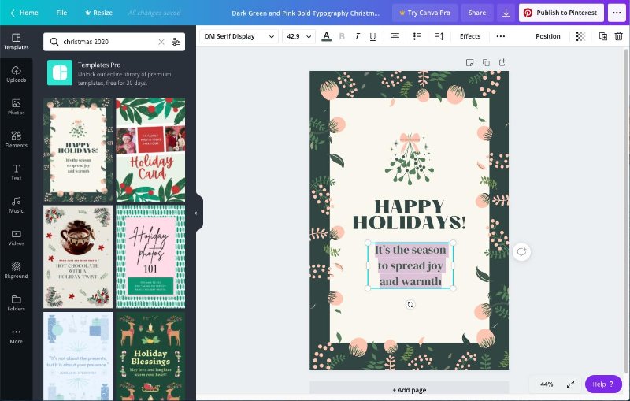Viewport: 630px width, 401px height.
Task: Duplicate the selected element
Action: click(x=603, y=36)
